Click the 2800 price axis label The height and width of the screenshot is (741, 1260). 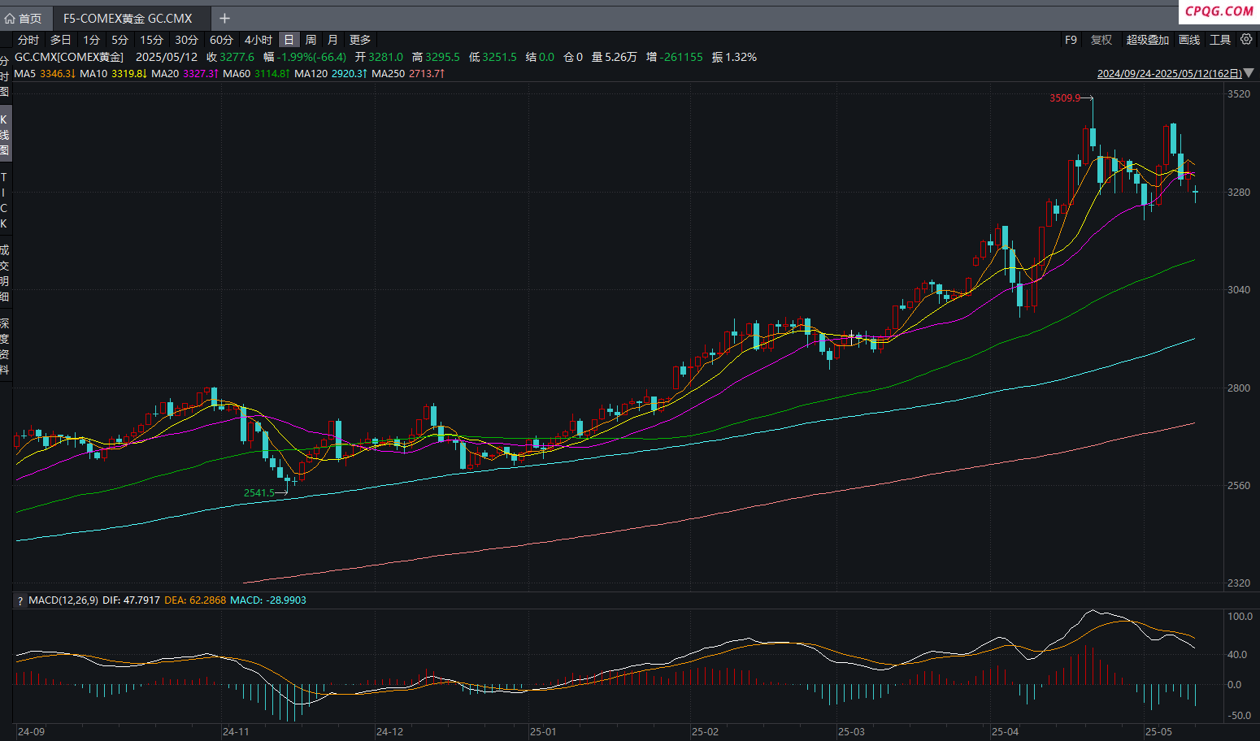point(1239,388)
